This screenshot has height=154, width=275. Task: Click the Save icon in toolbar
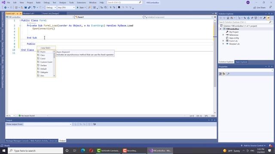pos(26,8)
